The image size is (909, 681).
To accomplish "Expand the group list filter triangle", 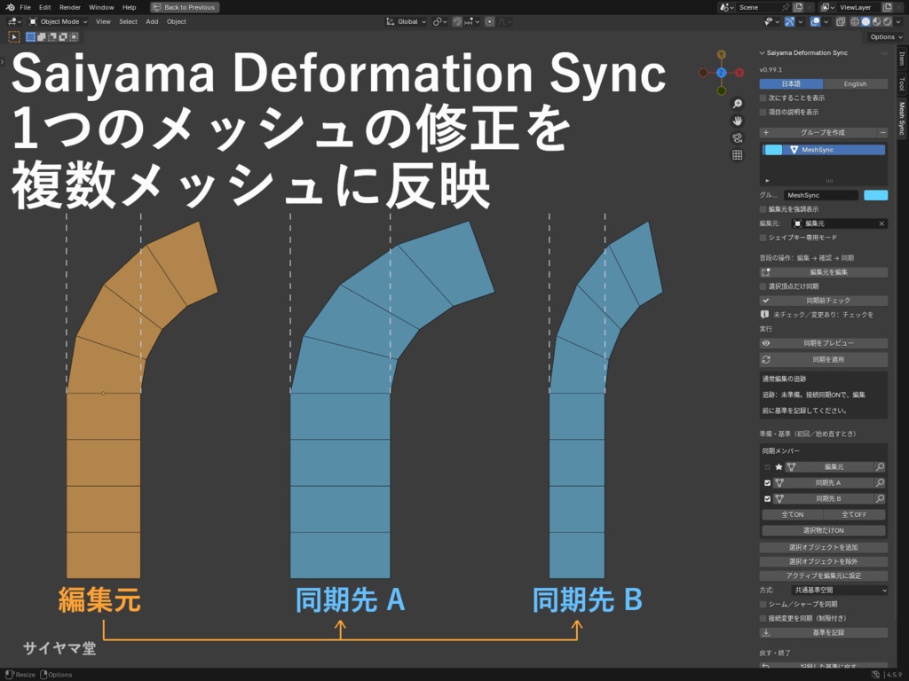I will (x=768, y=181).
